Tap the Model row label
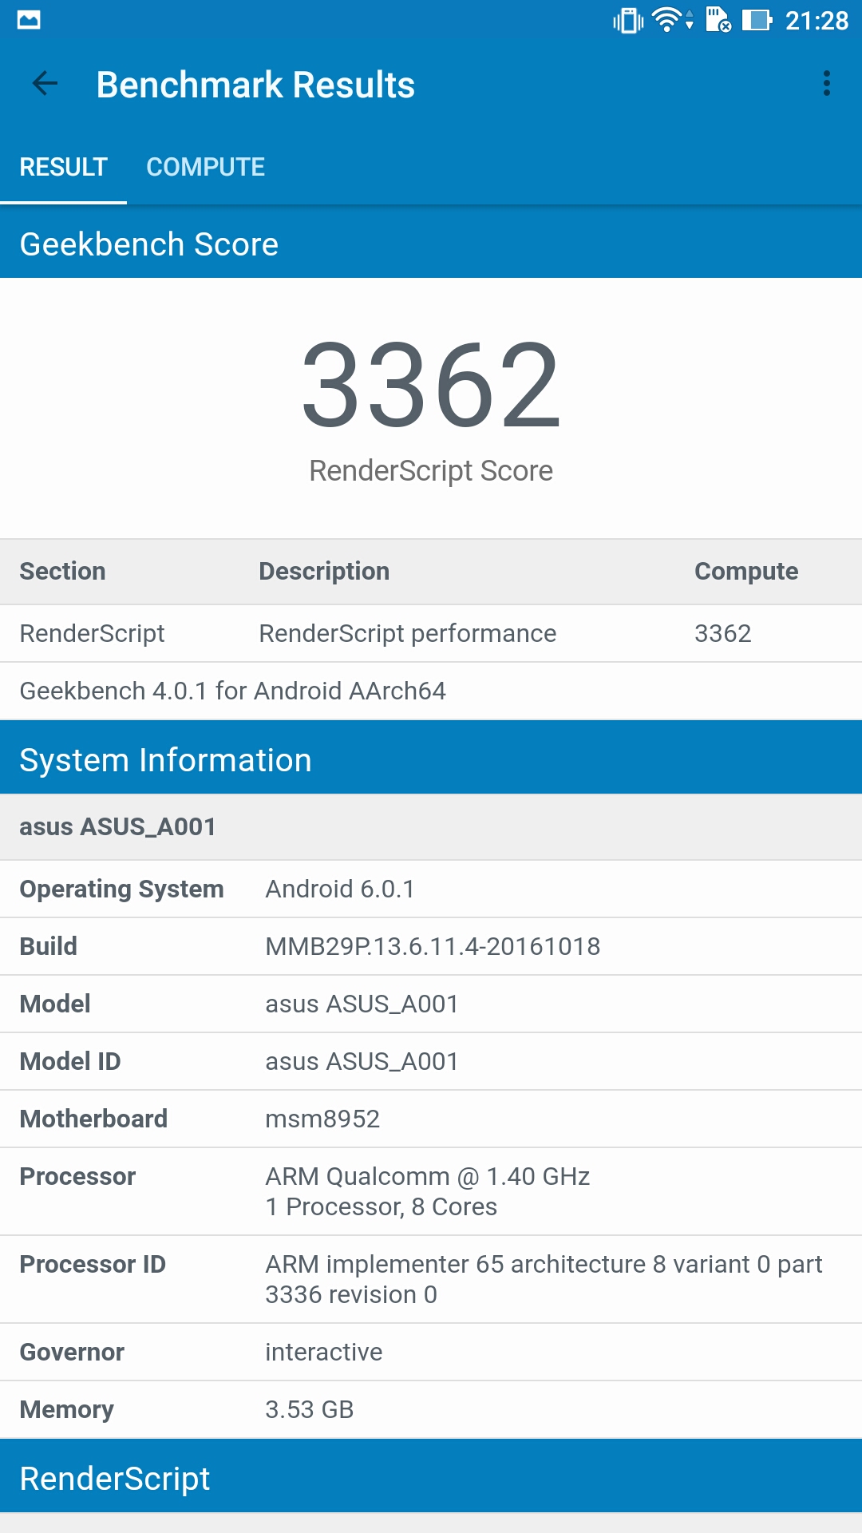The height and width of the screenshot is (1533, 862). point(55,1004)
